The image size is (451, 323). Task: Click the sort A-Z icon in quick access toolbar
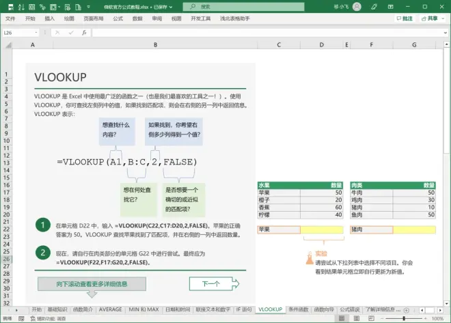(x=21, y=7)
